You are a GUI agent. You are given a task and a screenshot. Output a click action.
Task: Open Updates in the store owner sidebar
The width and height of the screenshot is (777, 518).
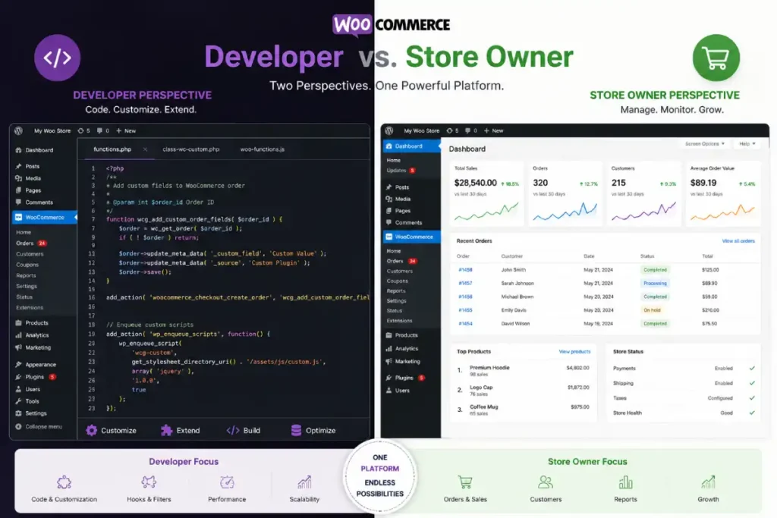click(x=401, y=171)
